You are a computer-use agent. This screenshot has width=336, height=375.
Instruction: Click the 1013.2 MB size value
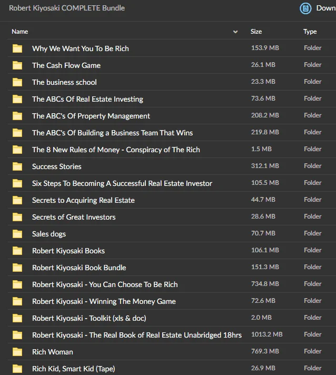(266, 334)
